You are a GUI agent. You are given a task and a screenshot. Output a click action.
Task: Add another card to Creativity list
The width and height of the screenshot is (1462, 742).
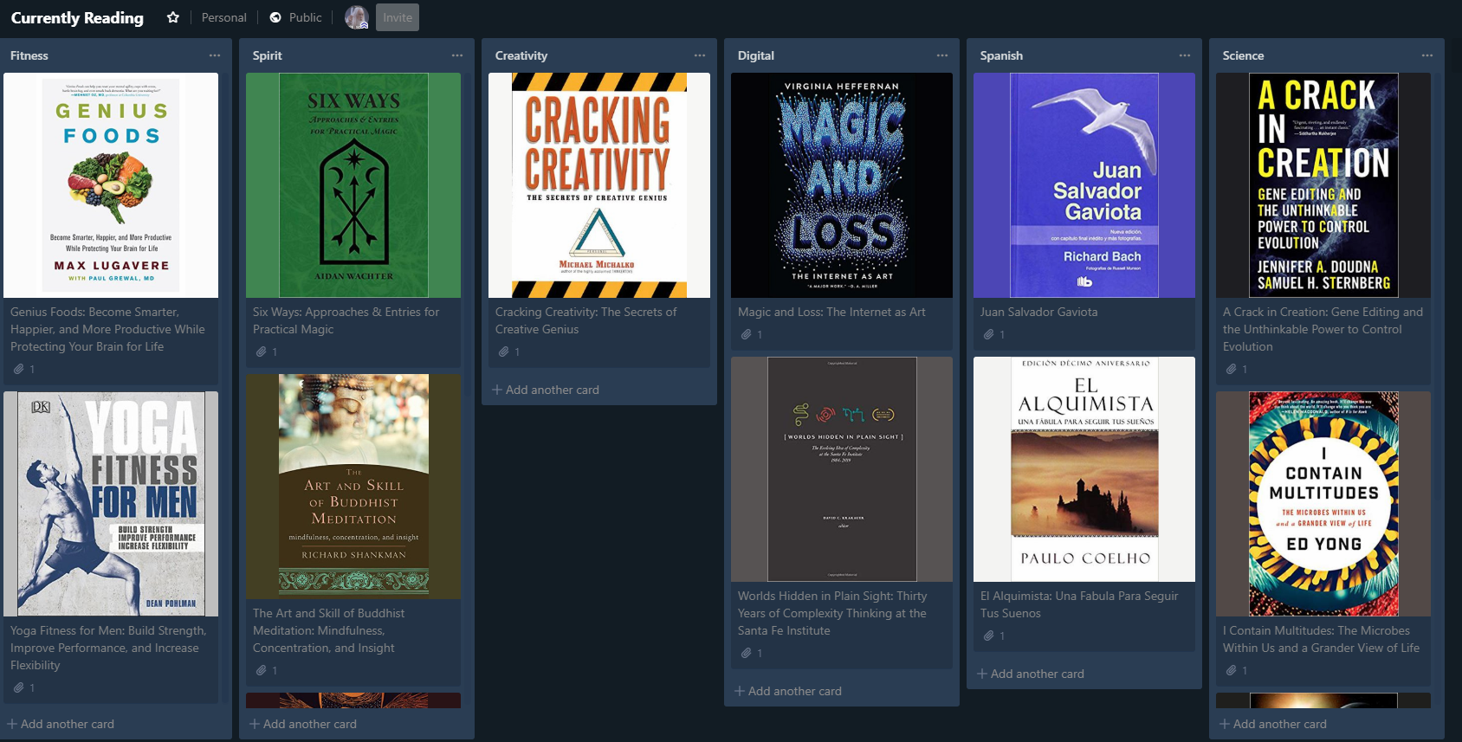coord(546,390)
